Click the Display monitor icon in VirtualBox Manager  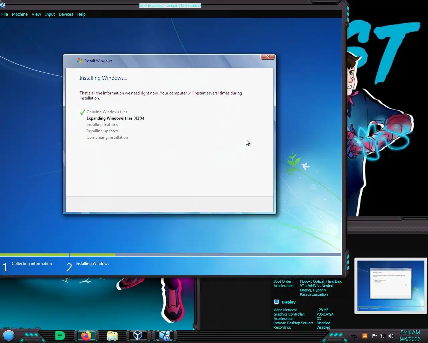276,302
